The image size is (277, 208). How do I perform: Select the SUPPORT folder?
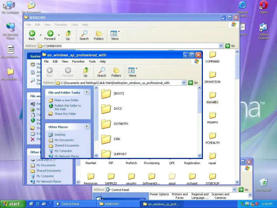114,154
